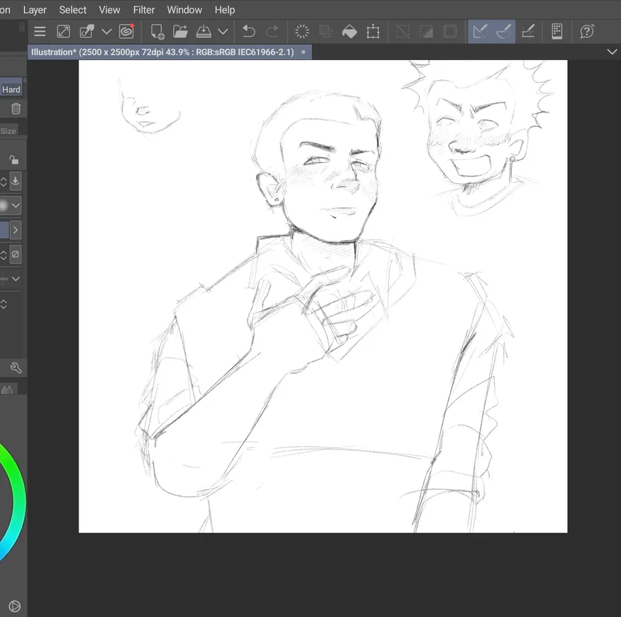621x617 pixels.
Task: Toggle Snap to Grid
Action: coord(528,31)
